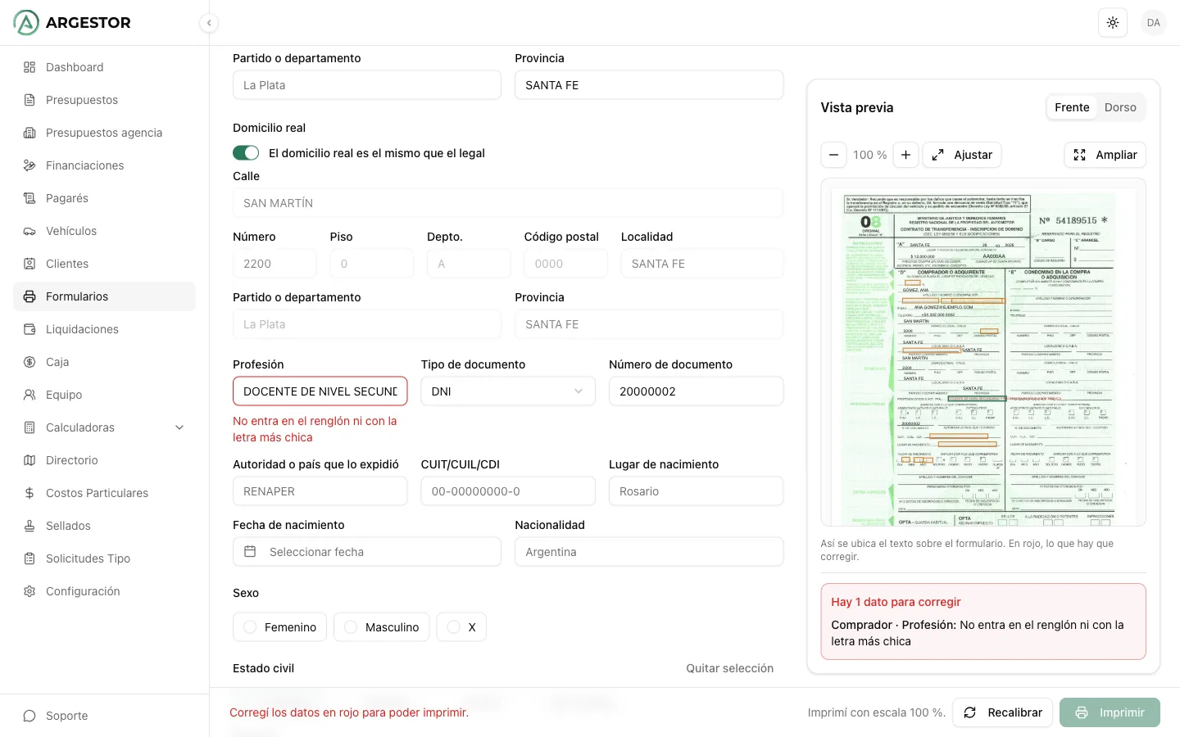Open Costos Particulares in the sidebar
The width and height of the screenshot is (1180, 737).
pyautogui.click(x=105, y=493)
